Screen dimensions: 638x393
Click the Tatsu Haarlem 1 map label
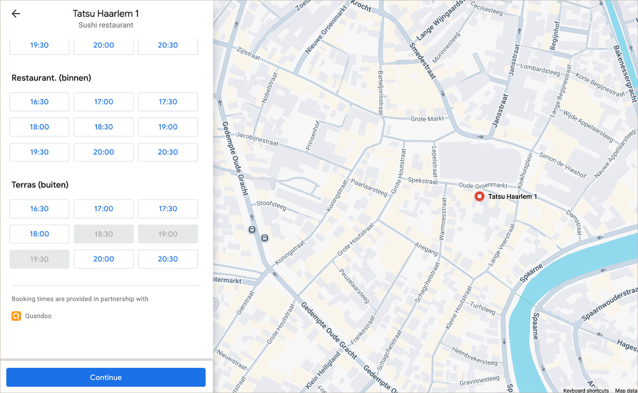point(512,196)
